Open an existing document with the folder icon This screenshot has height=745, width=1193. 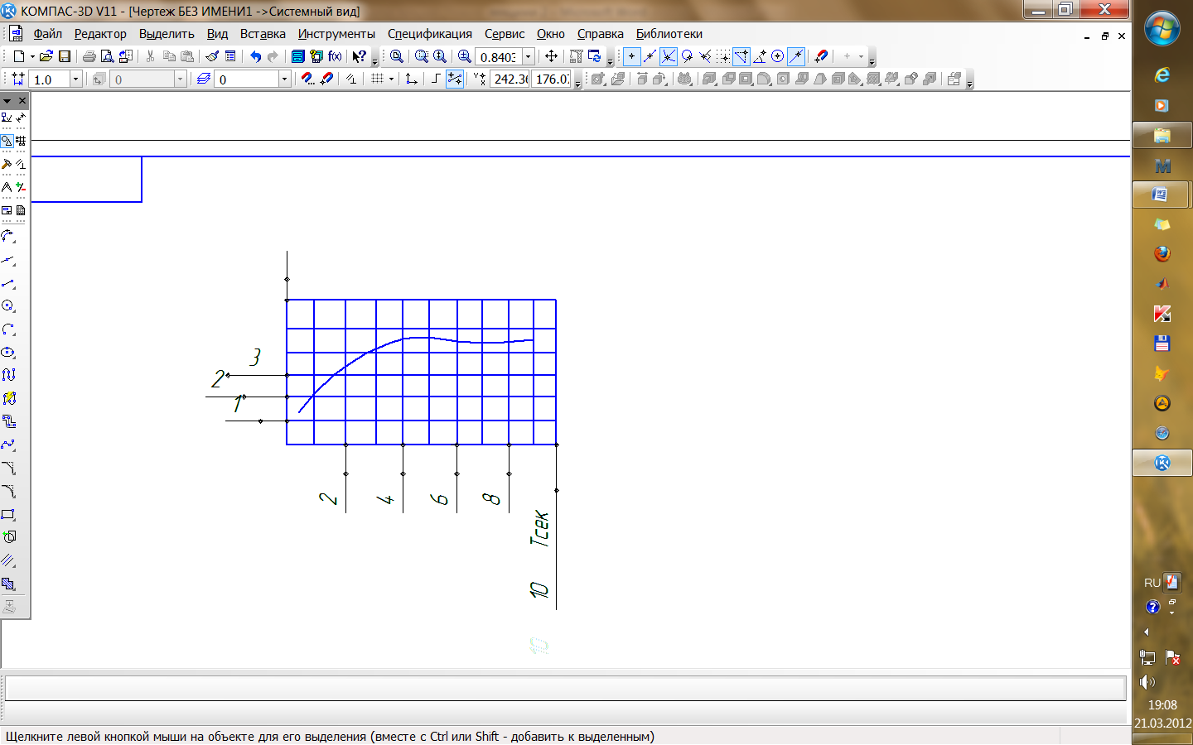(x=46, y=56)
